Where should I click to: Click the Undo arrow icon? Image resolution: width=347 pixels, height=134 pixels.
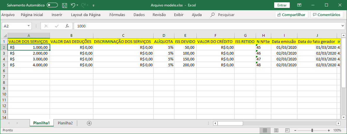tap(73, 5)
